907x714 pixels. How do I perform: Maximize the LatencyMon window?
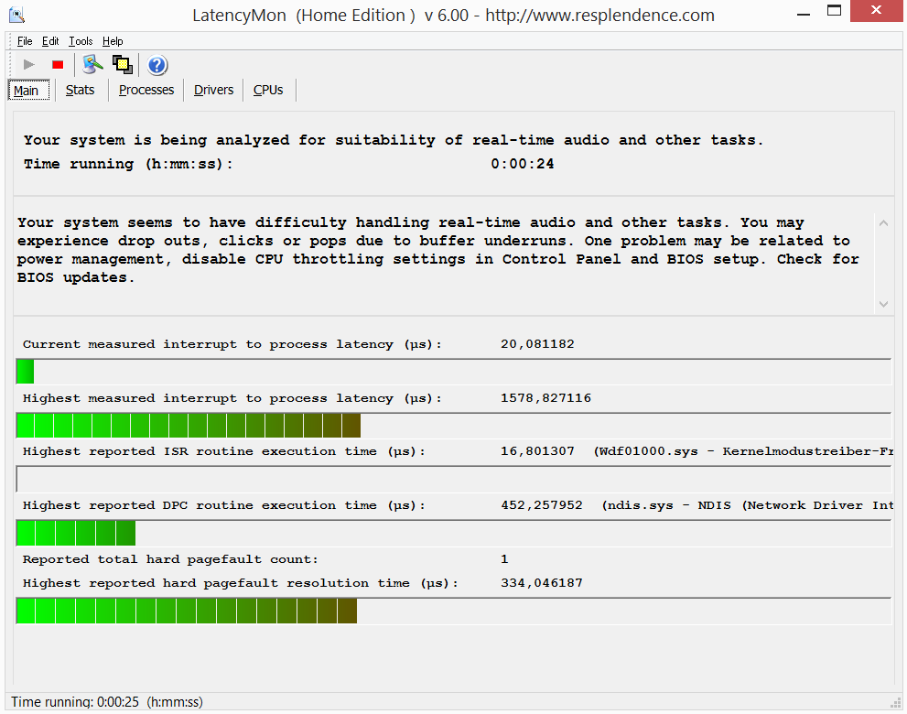[x=834, y=10]
